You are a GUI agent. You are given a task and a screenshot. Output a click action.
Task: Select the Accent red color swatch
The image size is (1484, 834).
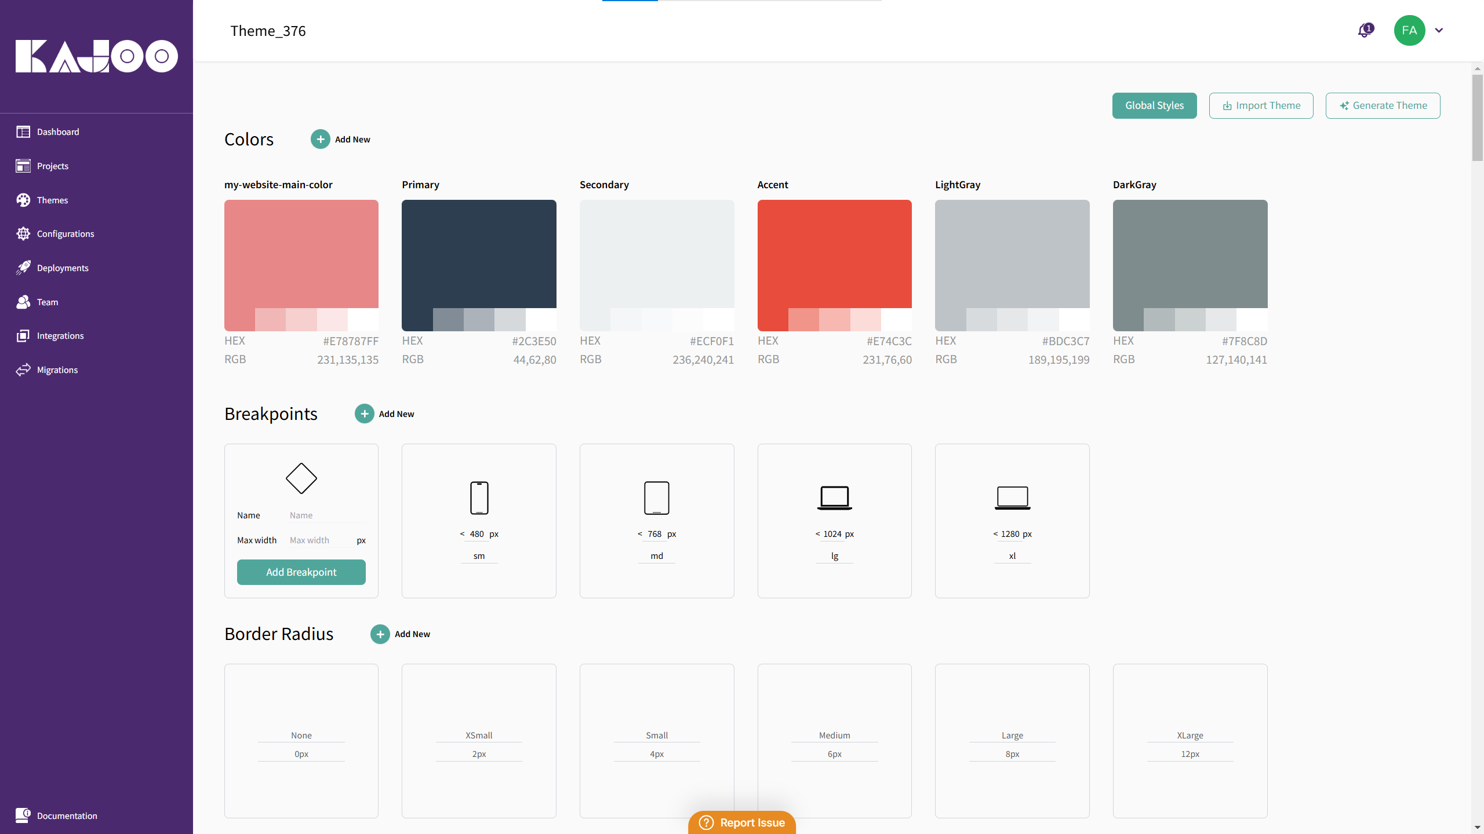click(834, 254)
